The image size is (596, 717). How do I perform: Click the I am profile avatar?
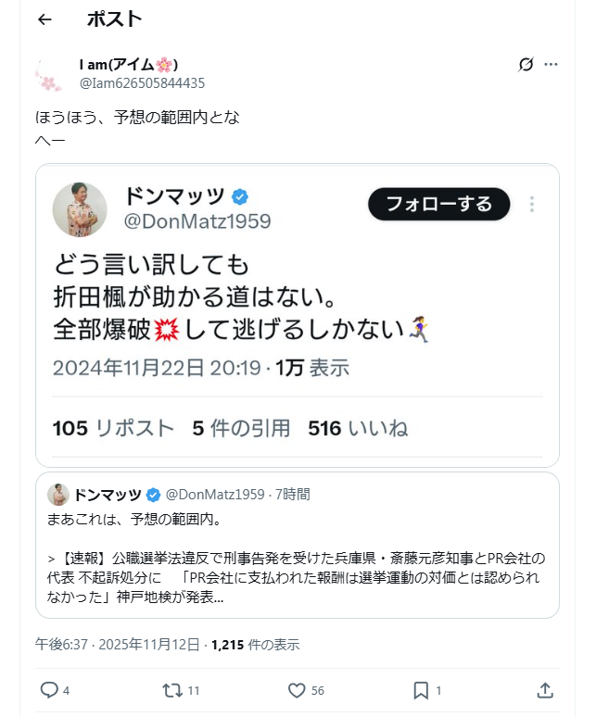click(48, 74)
